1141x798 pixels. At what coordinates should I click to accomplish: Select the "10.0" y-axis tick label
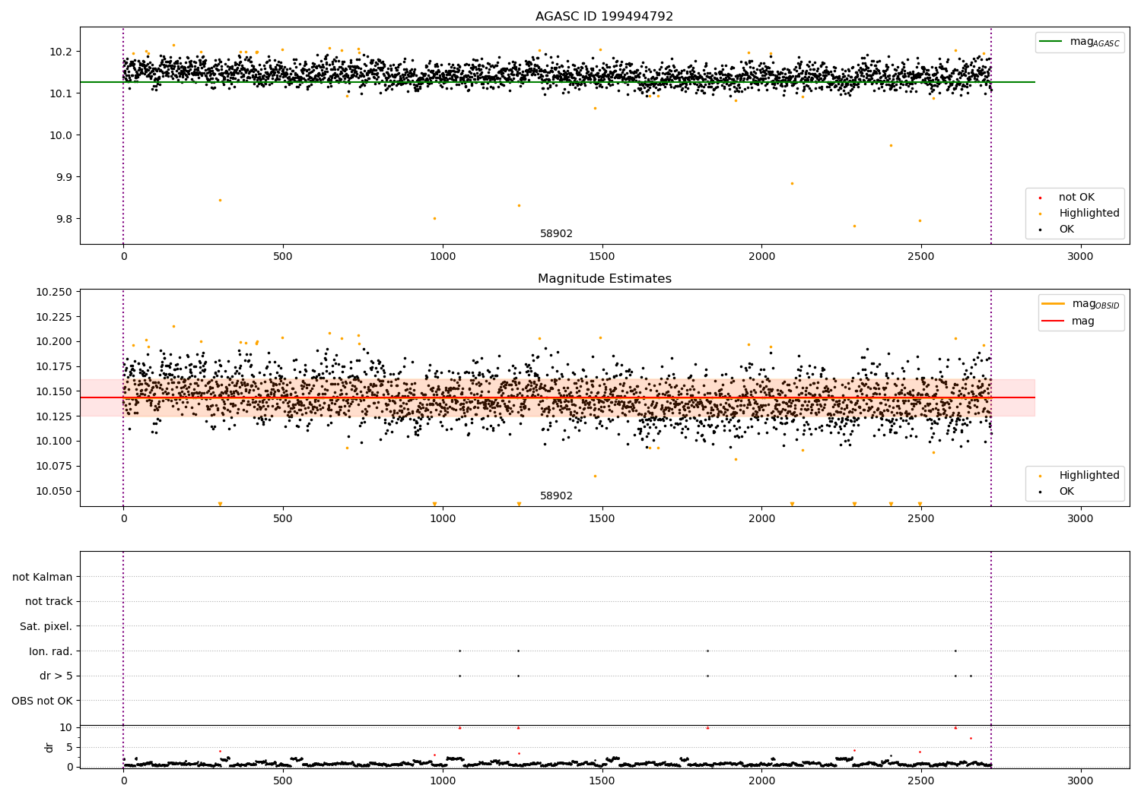tap(61, 135)
